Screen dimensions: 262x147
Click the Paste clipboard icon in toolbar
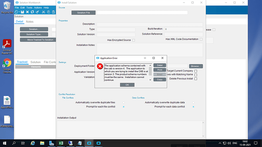click(x=54, y=12)
